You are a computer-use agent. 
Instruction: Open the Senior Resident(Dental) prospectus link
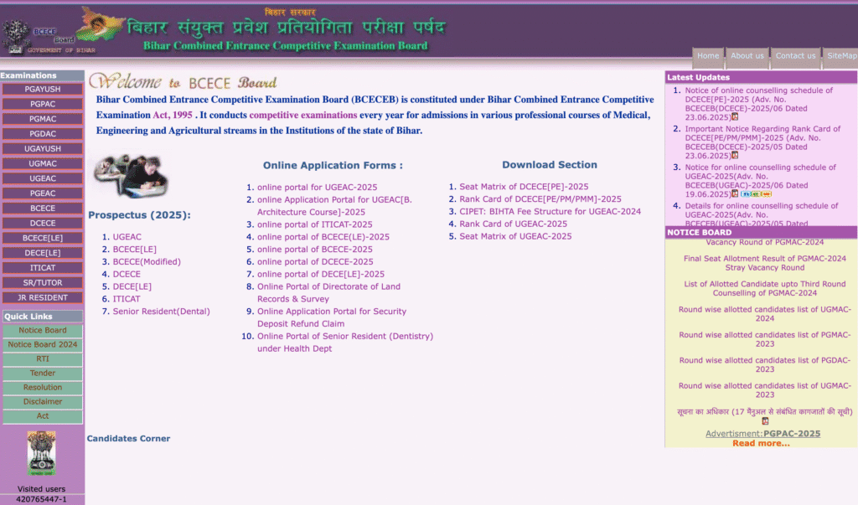click(161, 312)
